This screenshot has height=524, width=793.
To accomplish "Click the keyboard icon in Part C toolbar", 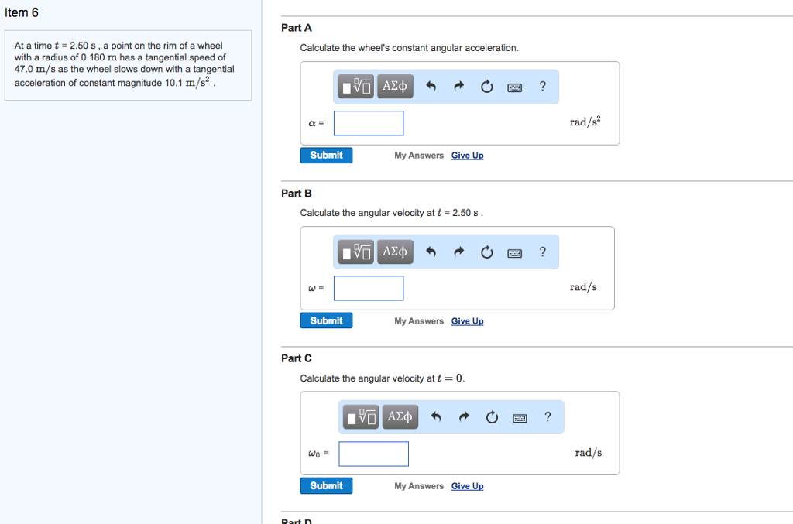I will click(x=519, y=416).
